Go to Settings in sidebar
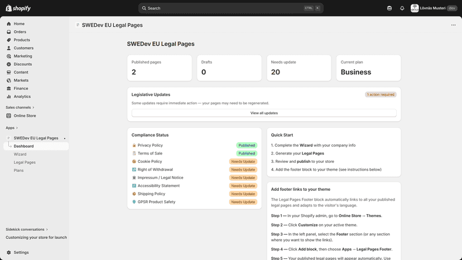The image size is (462, 260). point(21,252)
